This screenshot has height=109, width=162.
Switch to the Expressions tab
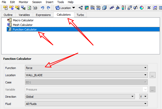(43, 15)
